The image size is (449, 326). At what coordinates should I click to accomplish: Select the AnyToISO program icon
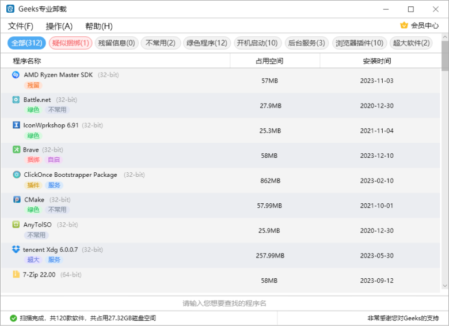16,225
